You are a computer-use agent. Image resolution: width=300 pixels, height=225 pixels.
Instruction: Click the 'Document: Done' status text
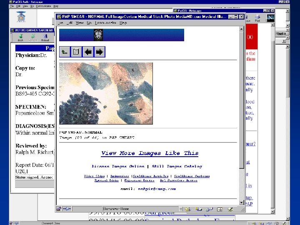click(116, 209)
